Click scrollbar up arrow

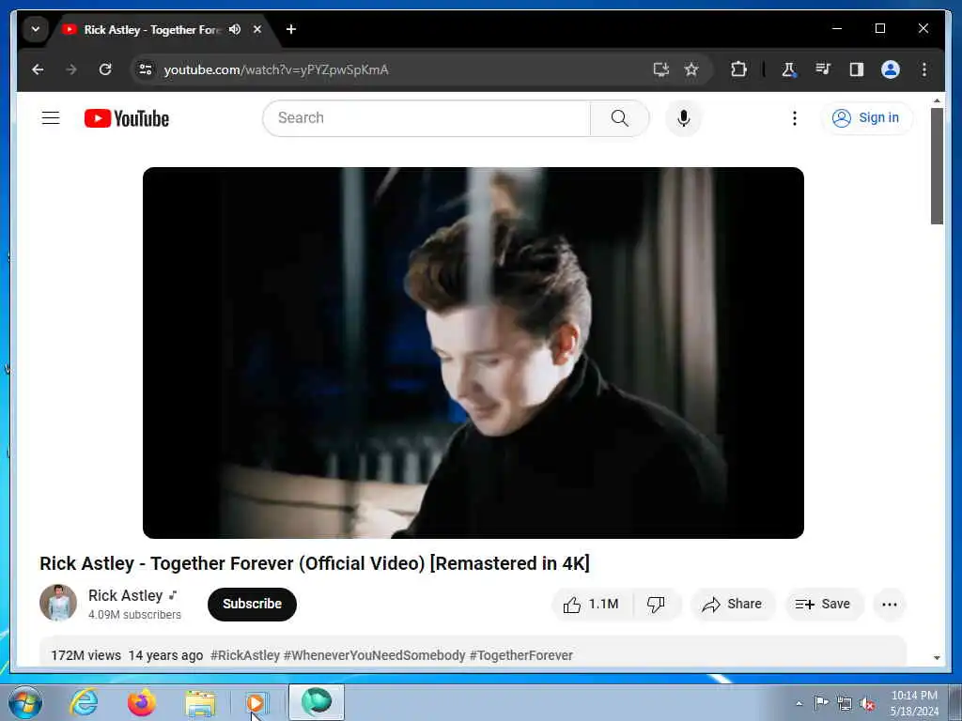pos(937,100)
